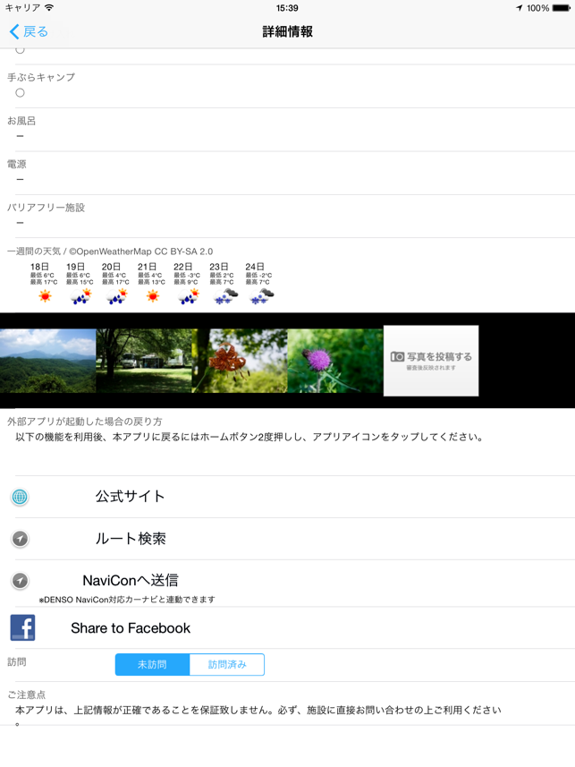
Task: Tap the rain weather icon for 19日
Action: tap(80, 296)
